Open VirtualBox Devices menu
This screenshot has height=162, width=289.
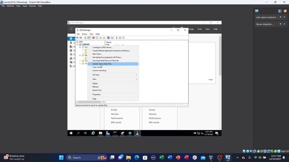pos(33,6)
